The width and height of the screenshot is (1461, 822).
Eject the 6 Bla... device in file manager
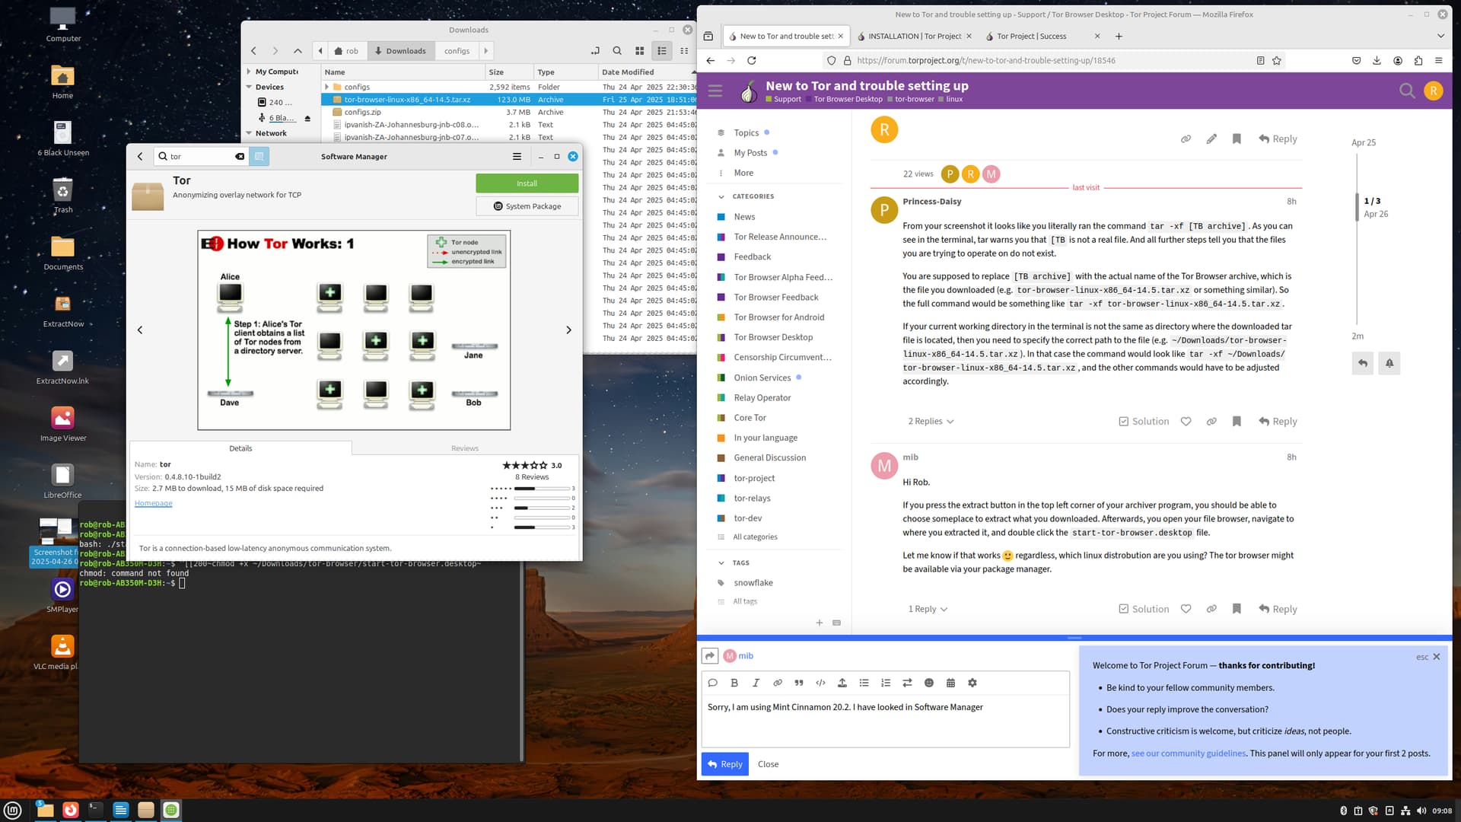[x=307, y=119]
